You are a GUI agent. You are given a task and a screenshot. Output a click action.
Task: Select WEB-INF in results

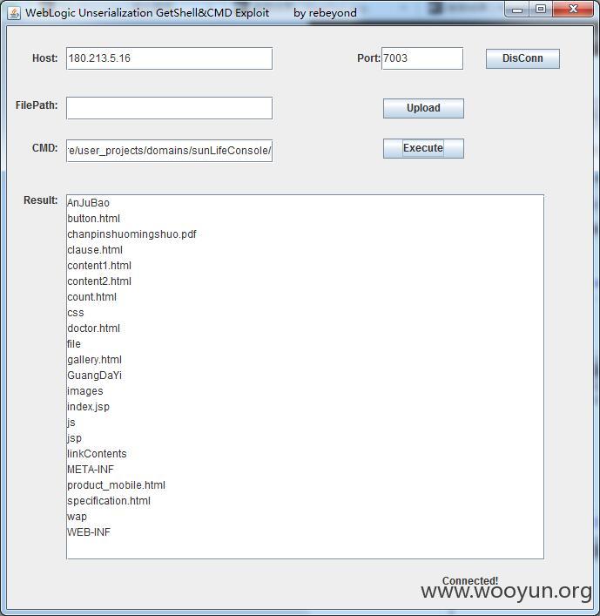(89, 532)
